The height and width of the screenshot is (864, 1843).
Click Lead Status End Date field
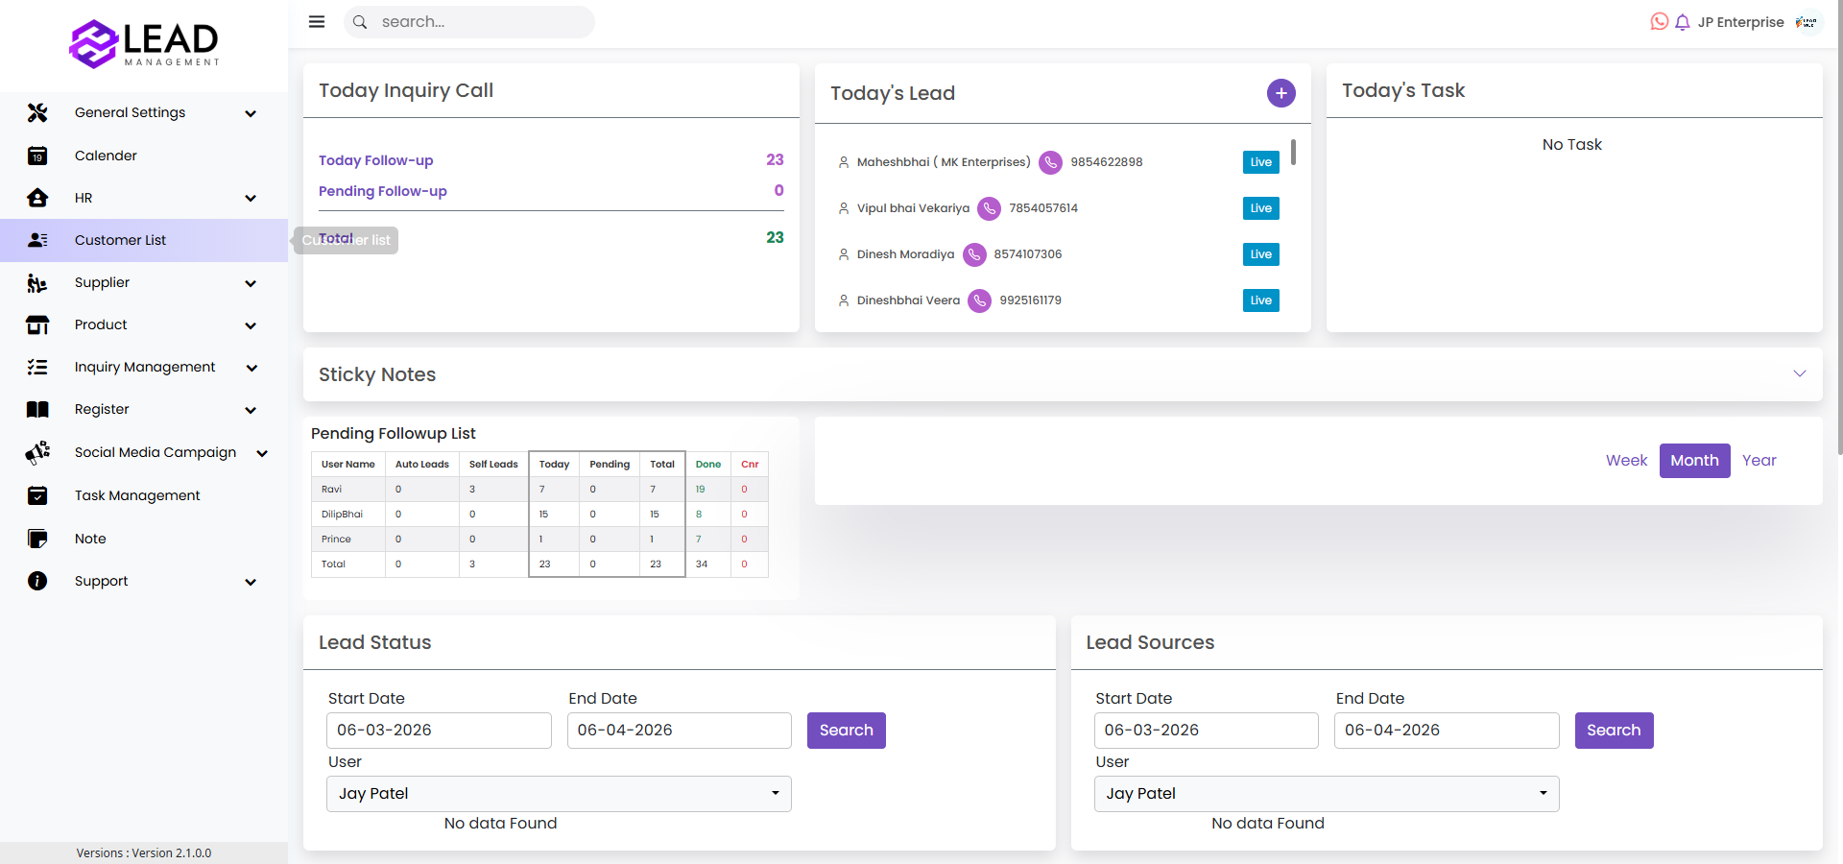click(x=680, y=731)
